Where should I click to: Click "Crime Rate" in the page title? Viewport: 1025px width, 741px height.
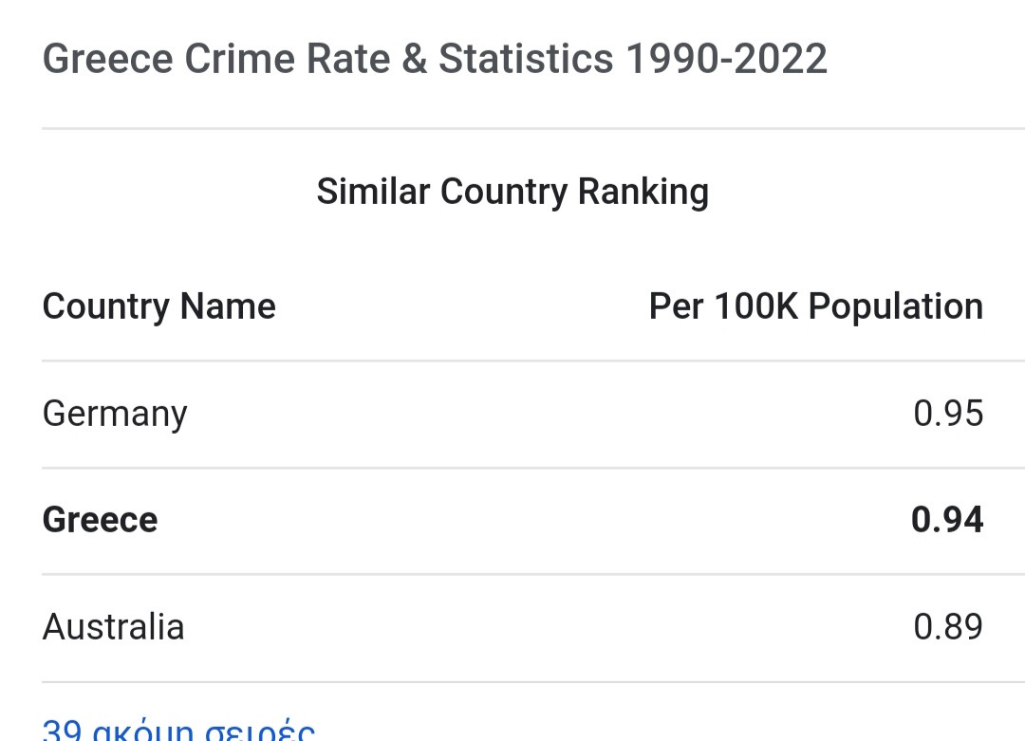click(x=287, y=59)
